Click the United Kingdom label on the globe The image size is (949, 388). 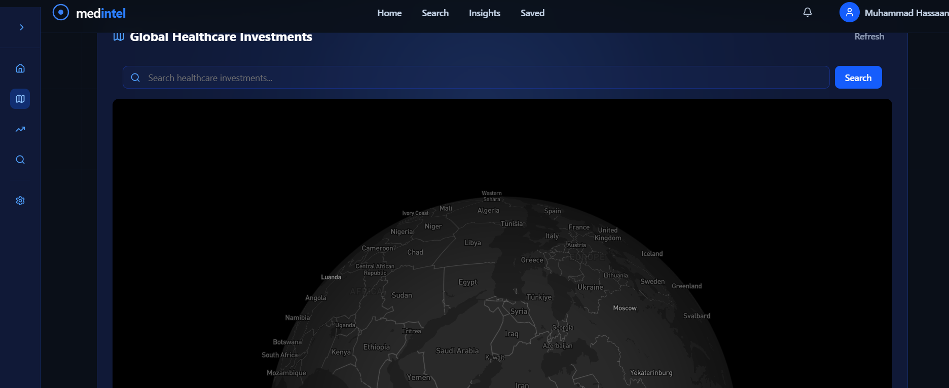pos(608,234)
